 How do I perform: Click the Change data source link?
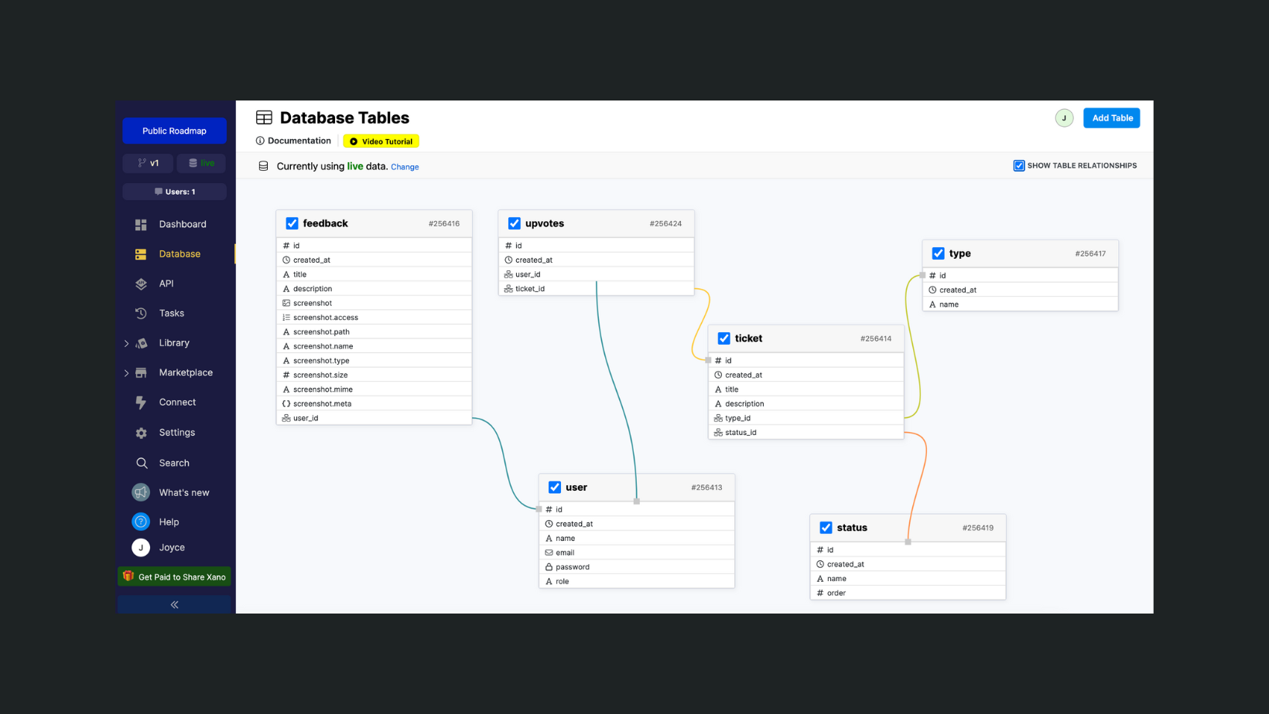pyautogui.click(x=405, y=167)
